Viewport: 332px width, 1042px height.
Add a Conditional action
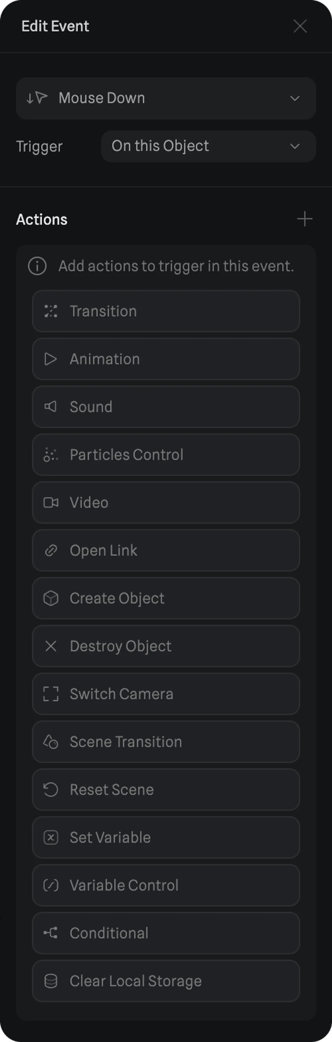coord(166,933)
